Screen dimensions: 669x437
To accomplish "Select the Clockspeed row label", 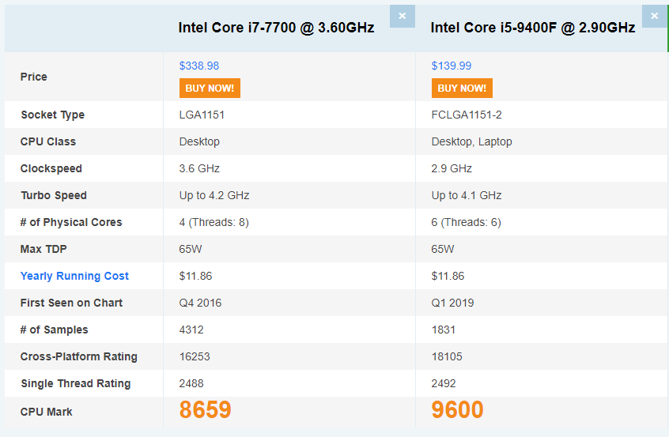I will tap(51, 169).
